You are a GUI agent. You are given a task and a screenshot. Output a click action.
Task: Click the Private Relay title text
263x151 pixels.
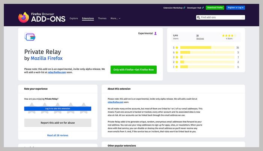tap(42, 52)
